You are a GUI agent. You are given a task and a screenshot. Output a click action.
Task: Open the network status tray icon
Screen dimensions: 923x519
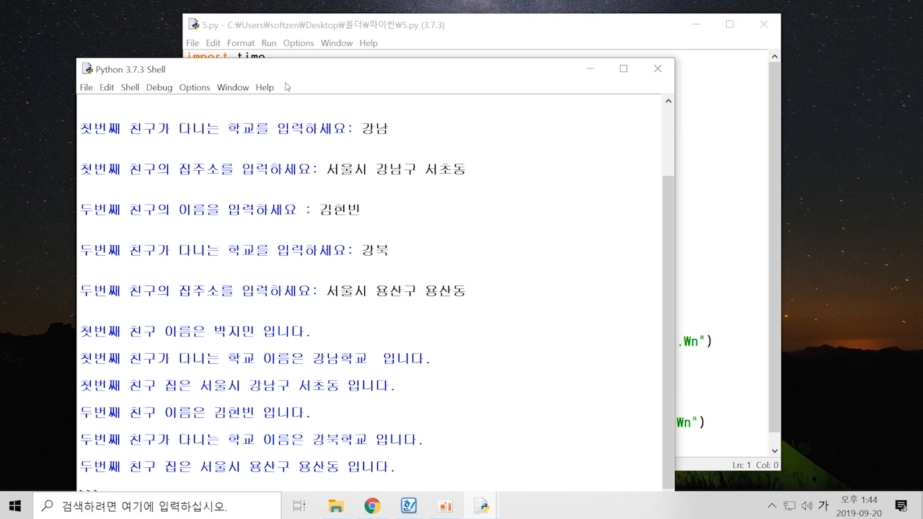(x=790, y=506)
